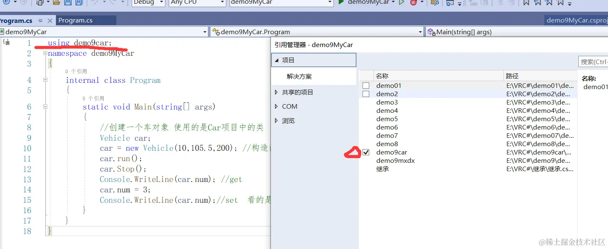The image size is (608, 249).
Task: Select the demo5 project row
Action: [x=468, y=119]
